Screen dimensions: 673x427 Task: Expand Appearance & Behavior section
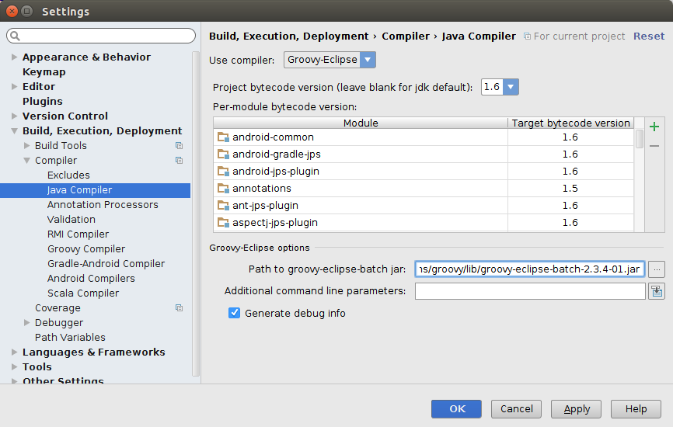click(x=14, y=57)
